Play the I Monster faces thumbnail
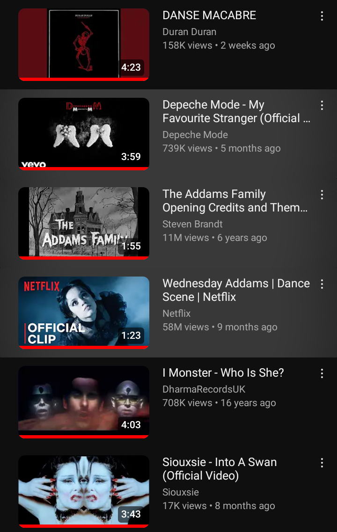 click(84, 402)
